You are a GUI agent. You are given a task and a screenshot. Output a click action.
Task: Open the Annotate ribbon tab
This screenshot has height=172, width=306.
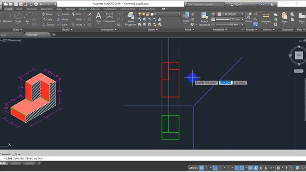click(32, 9)
